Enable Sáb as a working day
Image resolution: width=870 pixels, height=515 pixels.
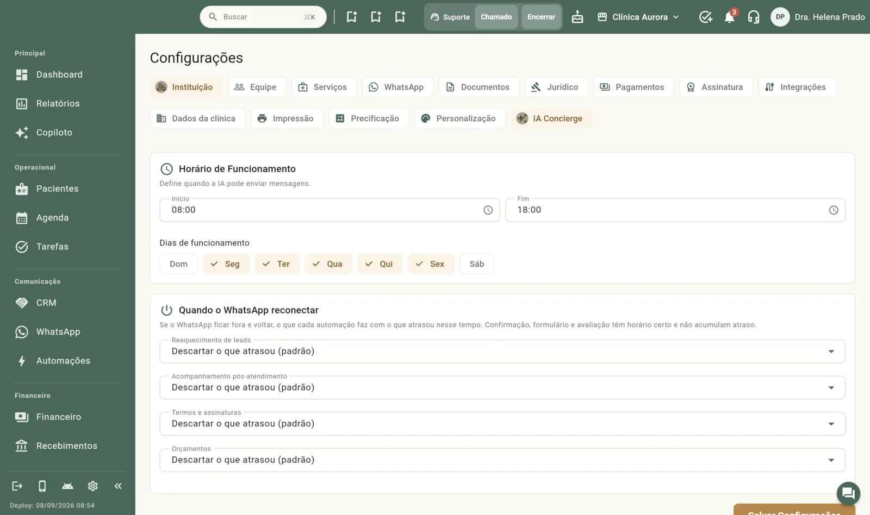477,264
